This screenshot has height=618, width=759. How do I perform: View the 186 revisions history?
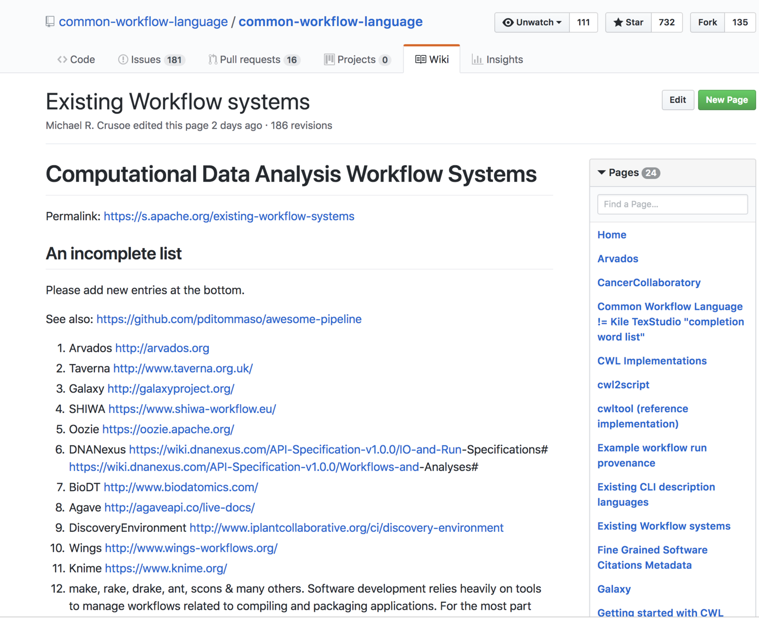(x=301, y=125)
